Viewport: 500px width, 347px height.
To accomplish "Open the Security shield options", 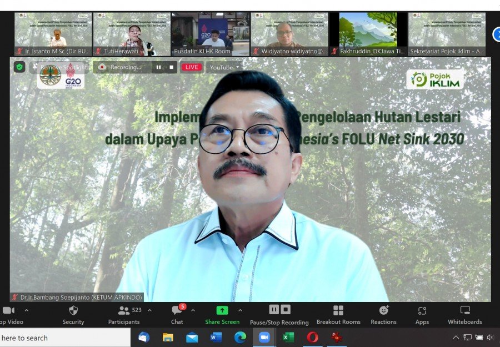I will pos(73,311).
